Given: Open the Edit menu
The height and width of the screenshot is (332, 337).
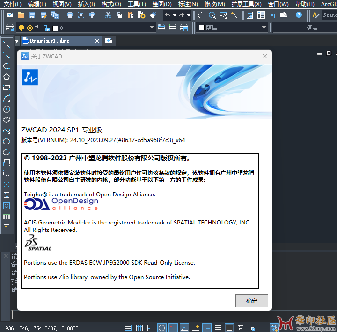Looking at the screenshot, I should coord(37,4).
